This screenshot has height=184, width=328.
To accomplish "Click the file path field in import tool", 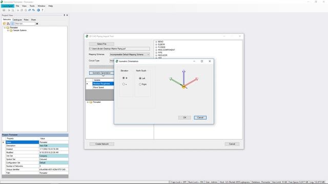I will coord(119,49).
